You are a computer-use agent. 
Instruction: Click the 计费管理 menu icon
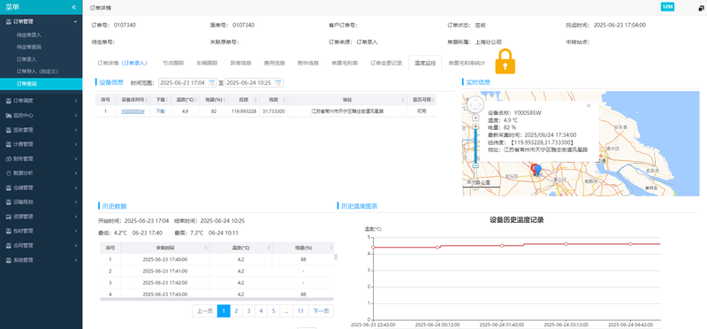(8, 144)
